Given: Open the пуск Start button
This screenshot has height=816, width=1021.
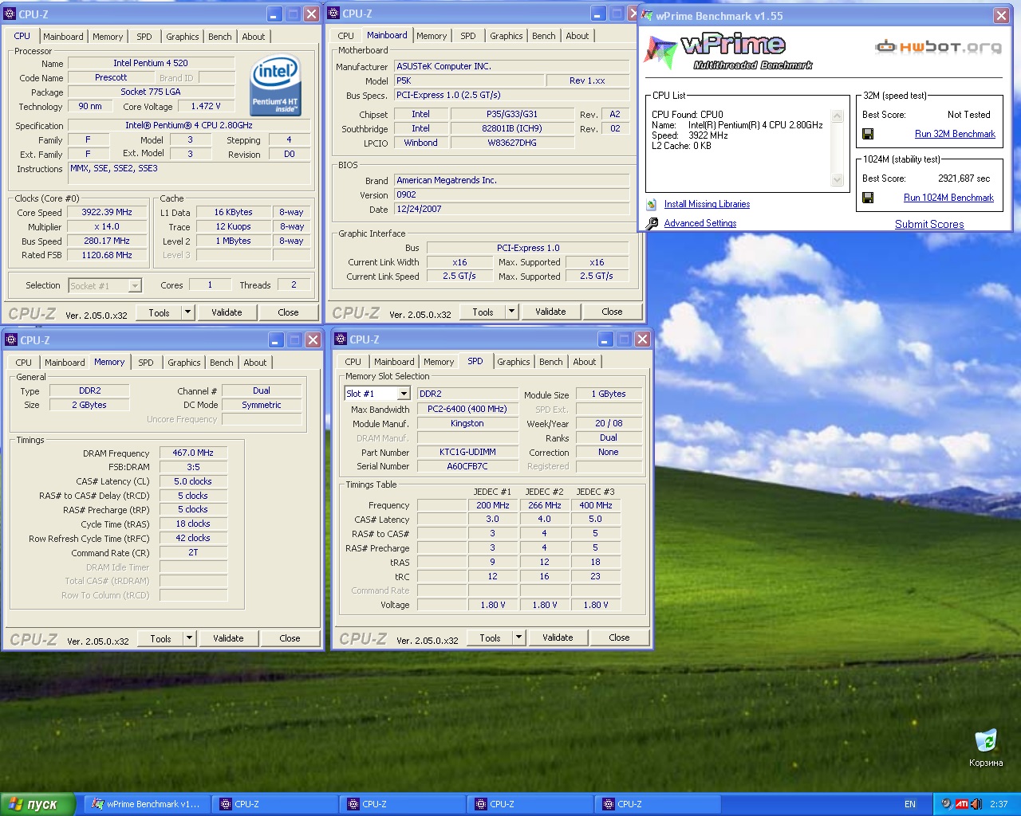Looking at the screenshot, I should tap(37, 804).
